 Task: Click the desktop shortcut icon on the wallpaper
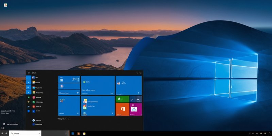coord(5,5)
